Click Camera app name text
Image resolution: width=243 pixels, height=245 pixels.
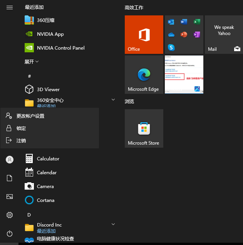tap(45, 187)
